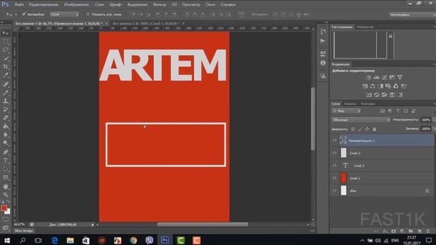The width and height of the screenshot is (436, 245).
Task: Select the Crop tool
Action: (5, 67)
